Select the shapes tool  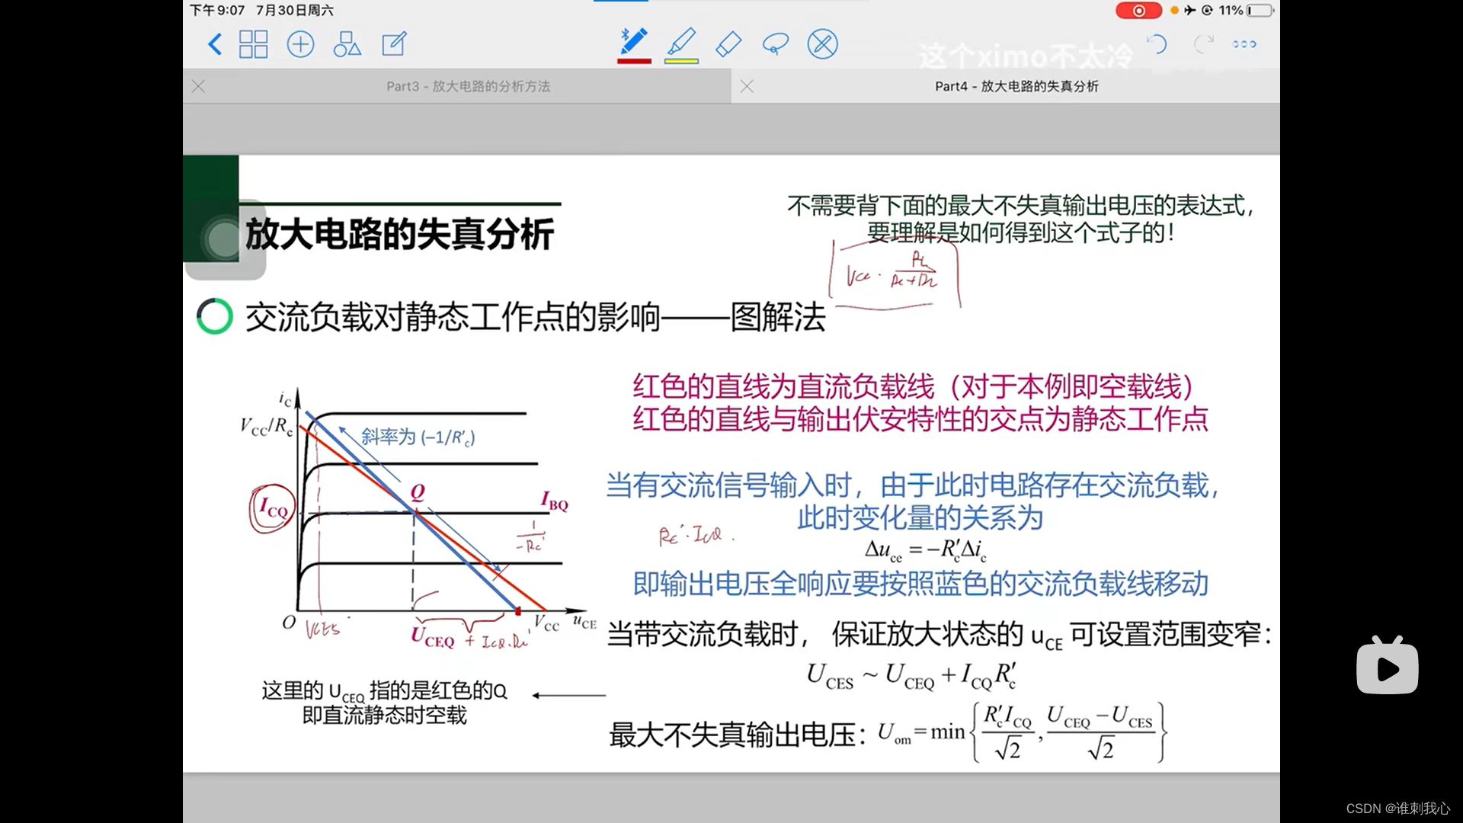(x=347, y=44)
